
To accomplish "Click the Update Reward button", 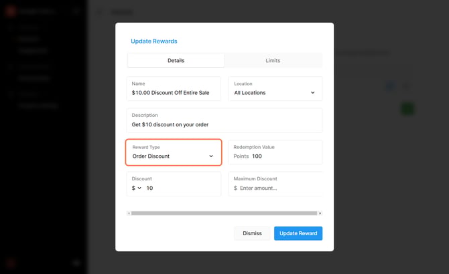I will [298, 233].
